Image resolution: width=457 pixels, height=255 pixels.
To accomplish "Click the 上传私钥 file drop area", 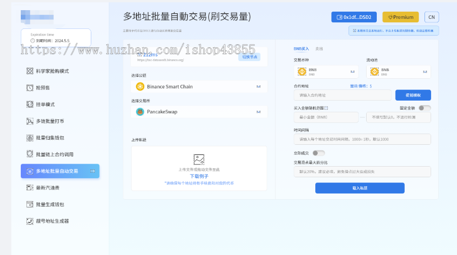I will [199, 169].
